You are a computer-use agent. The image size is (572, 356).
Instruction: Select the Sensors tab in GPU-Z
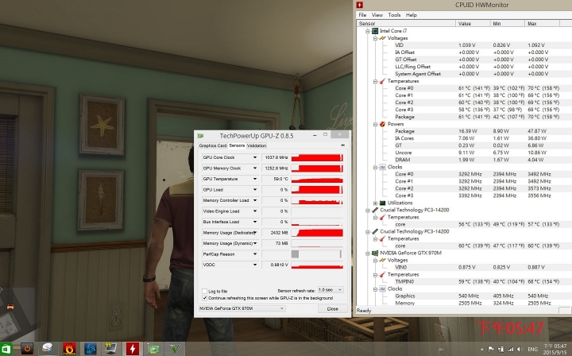pyautogui.click(x=237, y=145)
